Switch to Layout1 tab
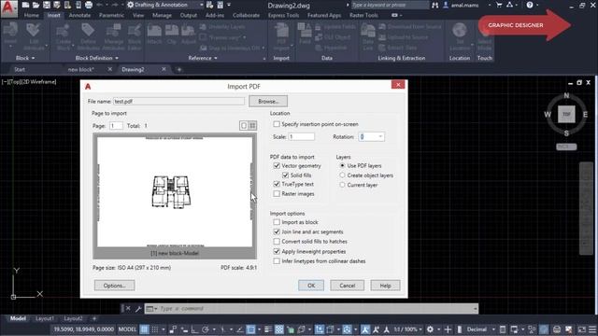Screen dimensions: 598x336 [45, 318]
